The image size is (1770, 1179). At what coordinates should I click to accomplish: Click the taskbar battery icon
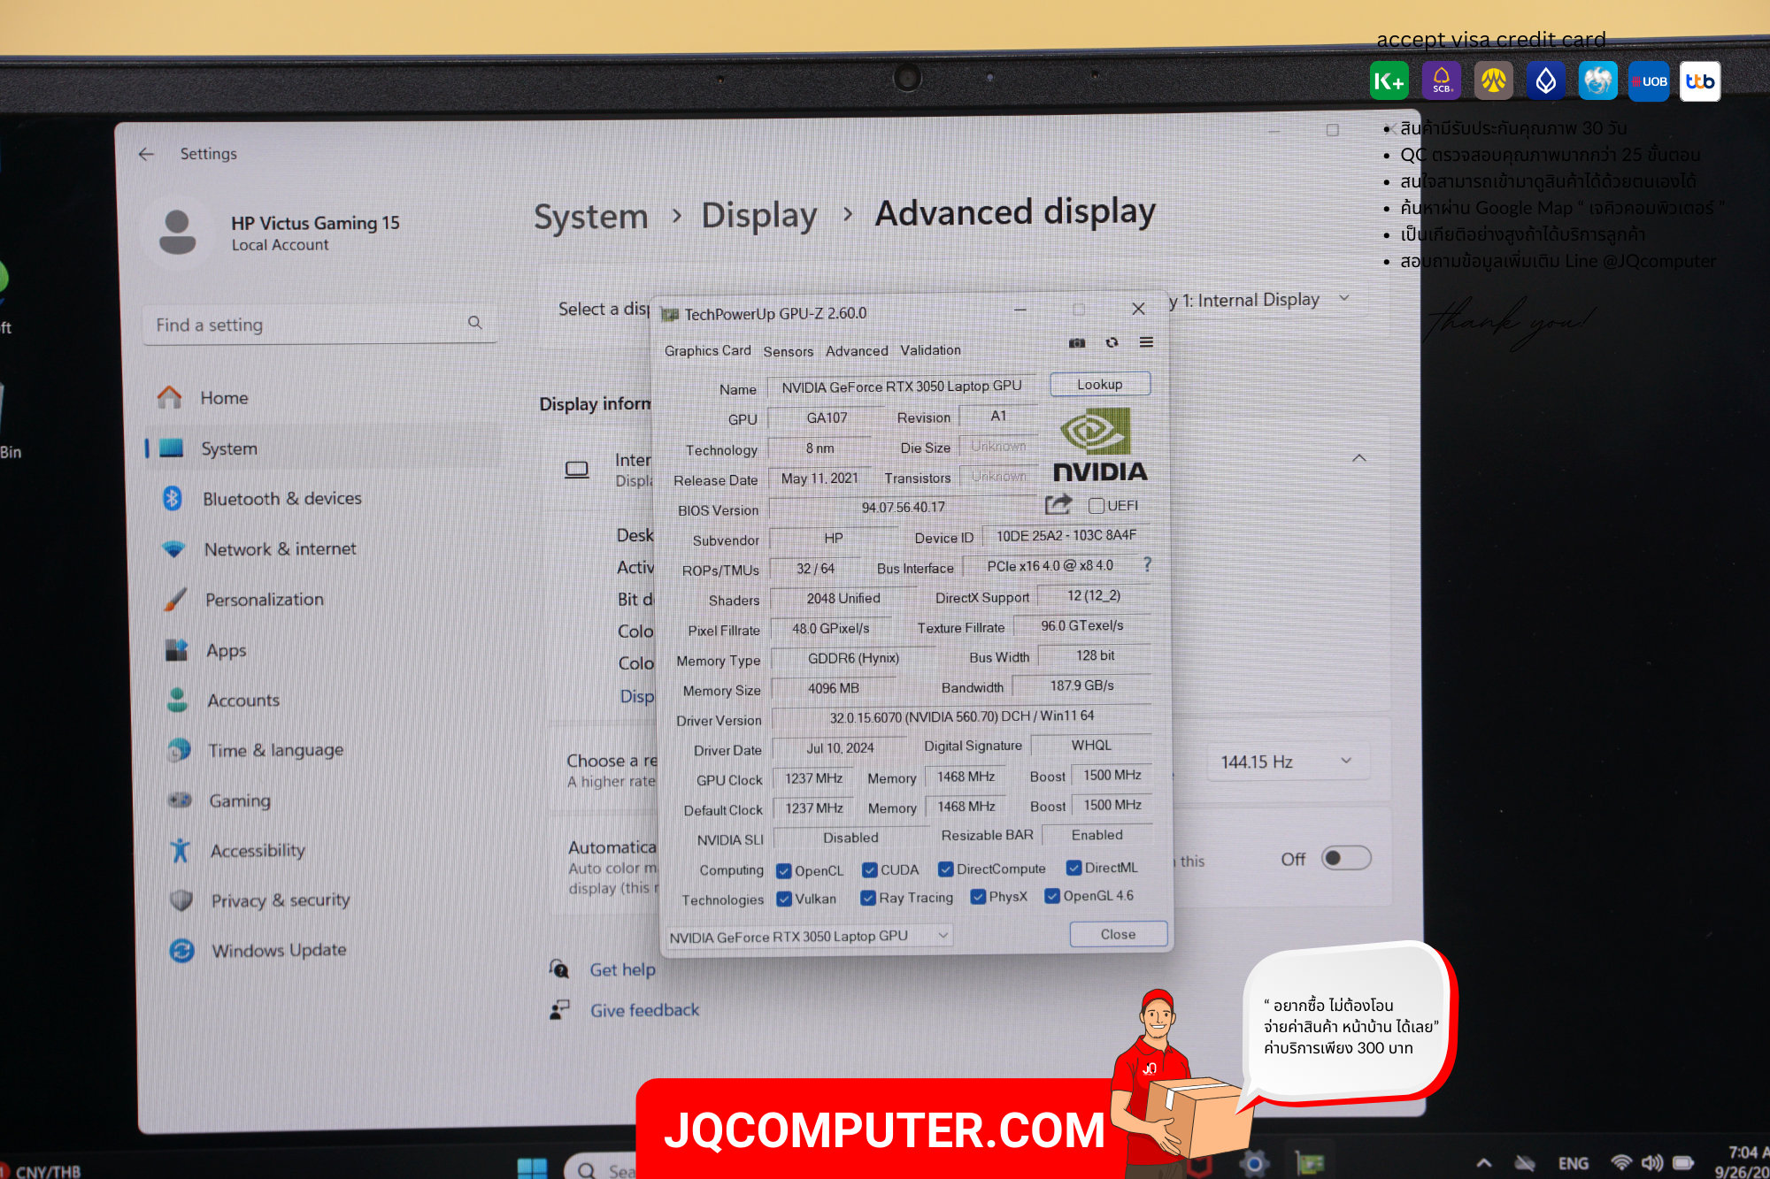(x=1683, y=1163)
